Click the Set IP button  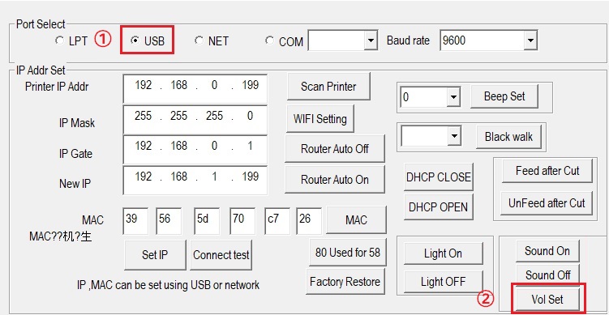[155, 255]
